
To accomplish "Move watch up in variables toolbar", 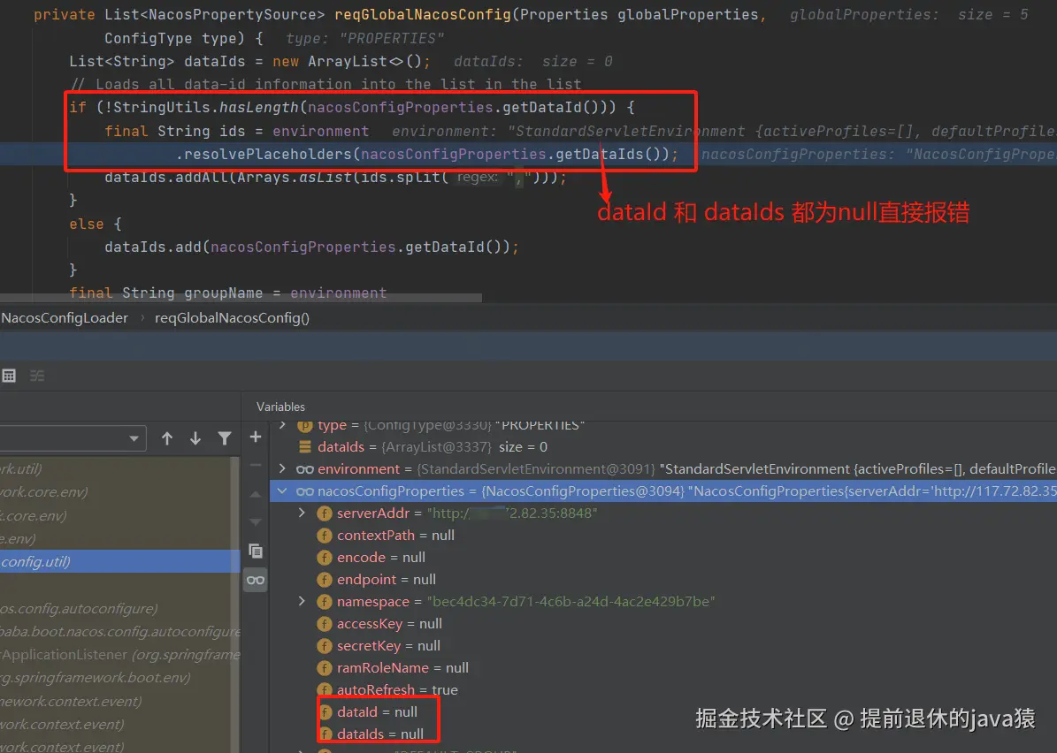I will (x=256, y=494).
